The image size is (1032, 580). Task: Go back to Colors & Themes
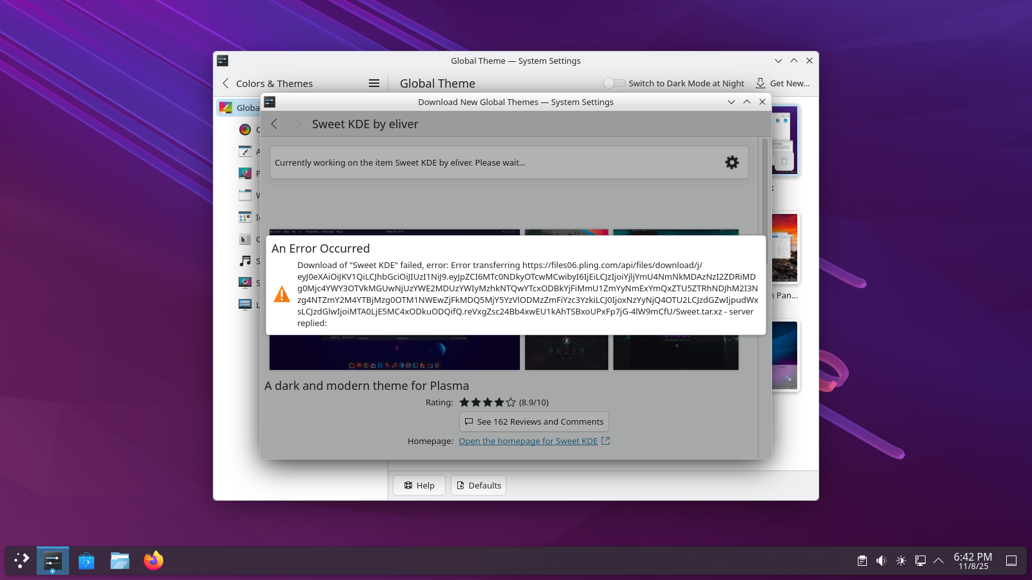click(226, 83)
